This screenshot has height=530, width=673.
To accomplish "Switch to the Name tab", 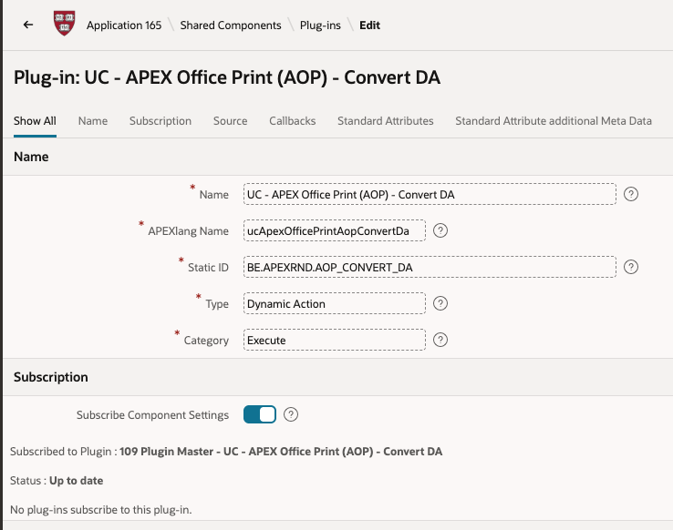I will 93,121.
